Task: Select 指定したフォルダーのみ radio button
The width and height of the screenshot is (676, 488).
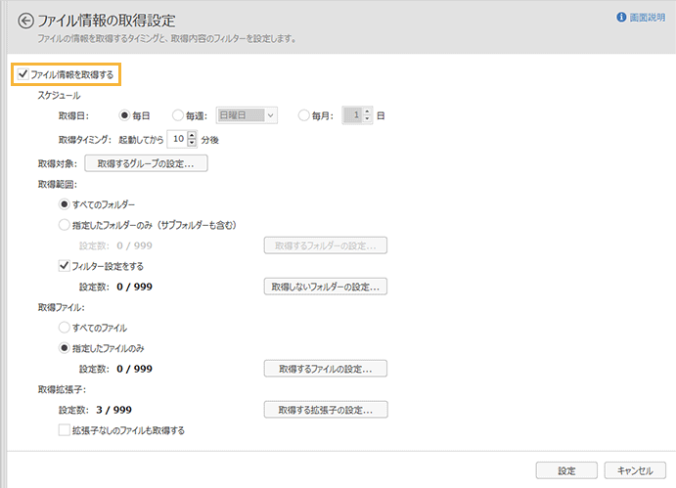Action: pyautogui.click(x=64, y=225)
